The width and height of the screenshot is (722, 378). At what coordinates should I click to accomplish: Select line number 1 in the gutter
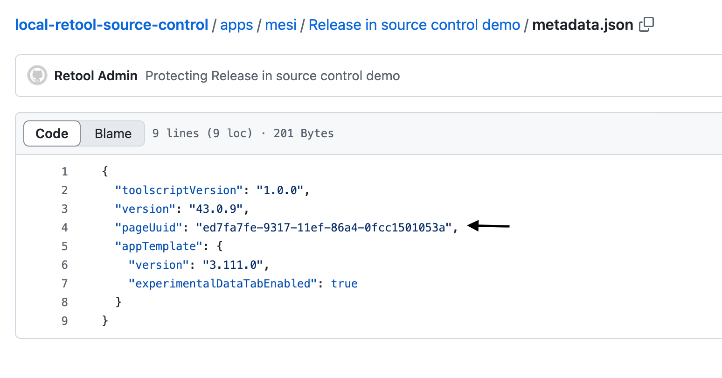(x=64, y=172)
